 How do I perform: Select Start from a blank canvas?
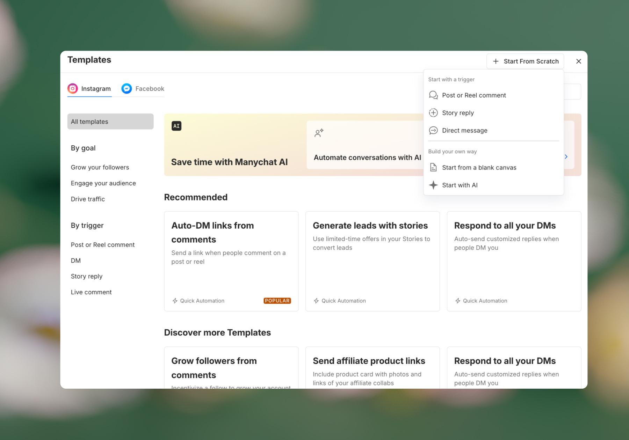(x=493, y=168)
